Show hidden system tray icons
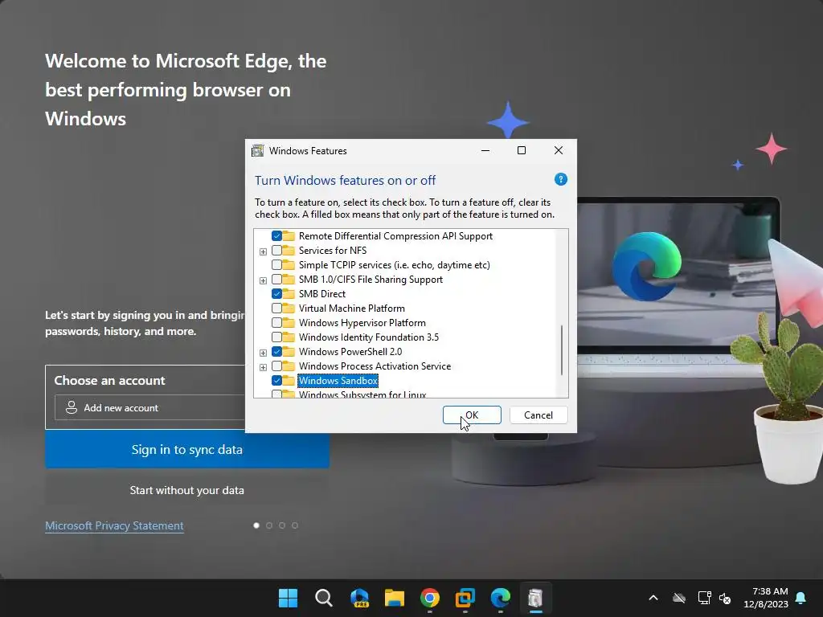 click(x=653, y=598)
